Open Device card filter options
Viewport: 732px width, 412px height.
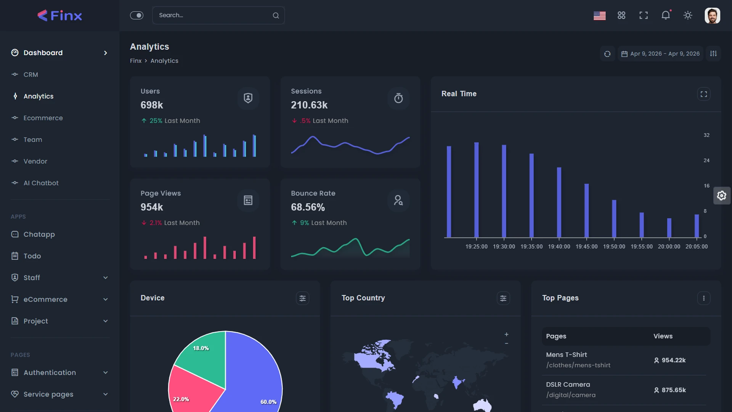pos(302,298)
